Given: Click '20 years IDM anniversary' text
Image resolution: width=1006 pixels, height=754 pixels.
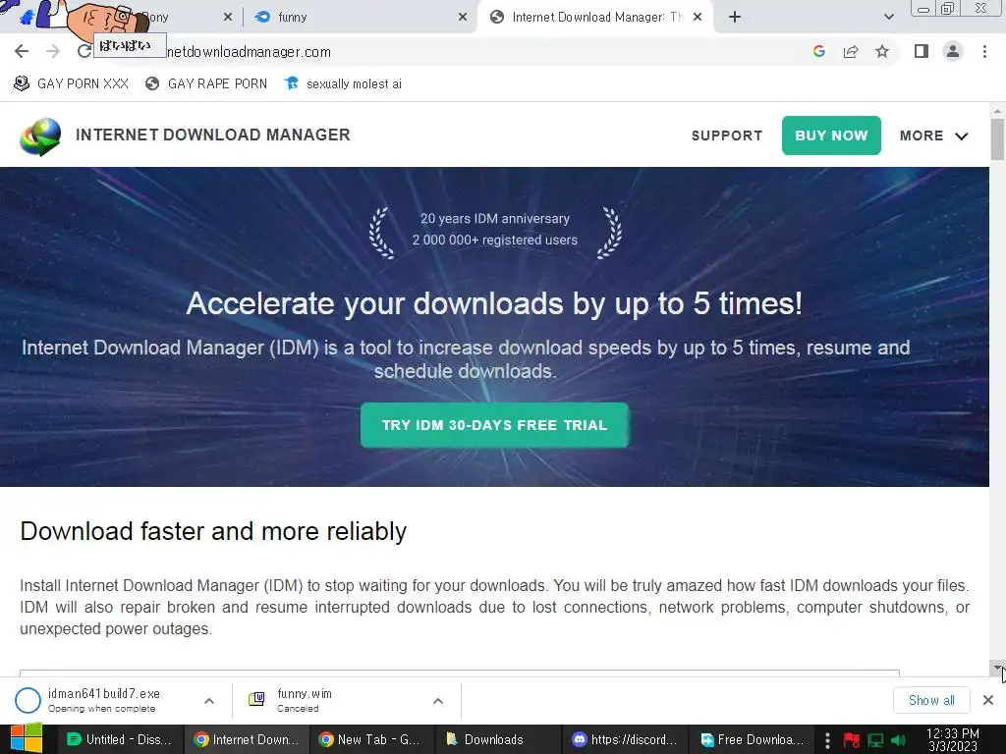Looking at the screenshot, I should tap(495, 219).
